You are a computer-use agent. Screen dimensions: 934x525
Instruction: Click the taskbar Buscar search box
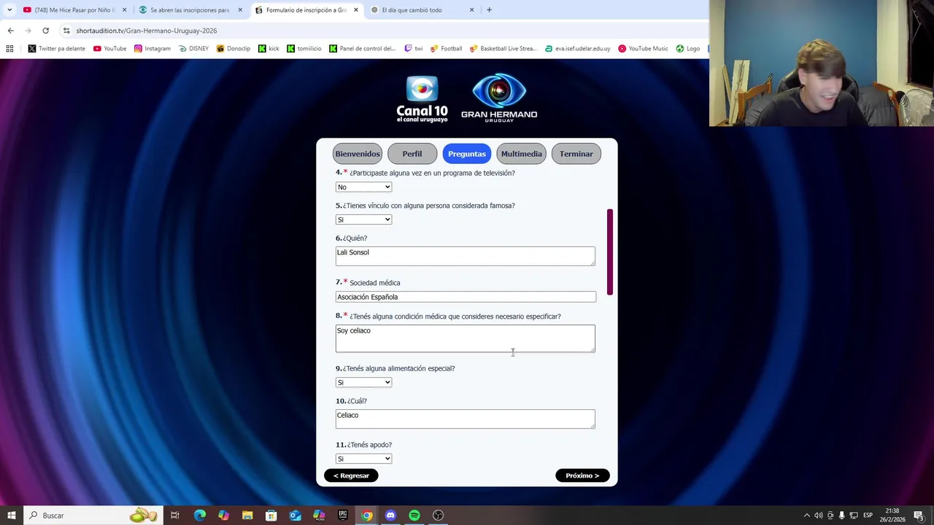click(93, 516)
